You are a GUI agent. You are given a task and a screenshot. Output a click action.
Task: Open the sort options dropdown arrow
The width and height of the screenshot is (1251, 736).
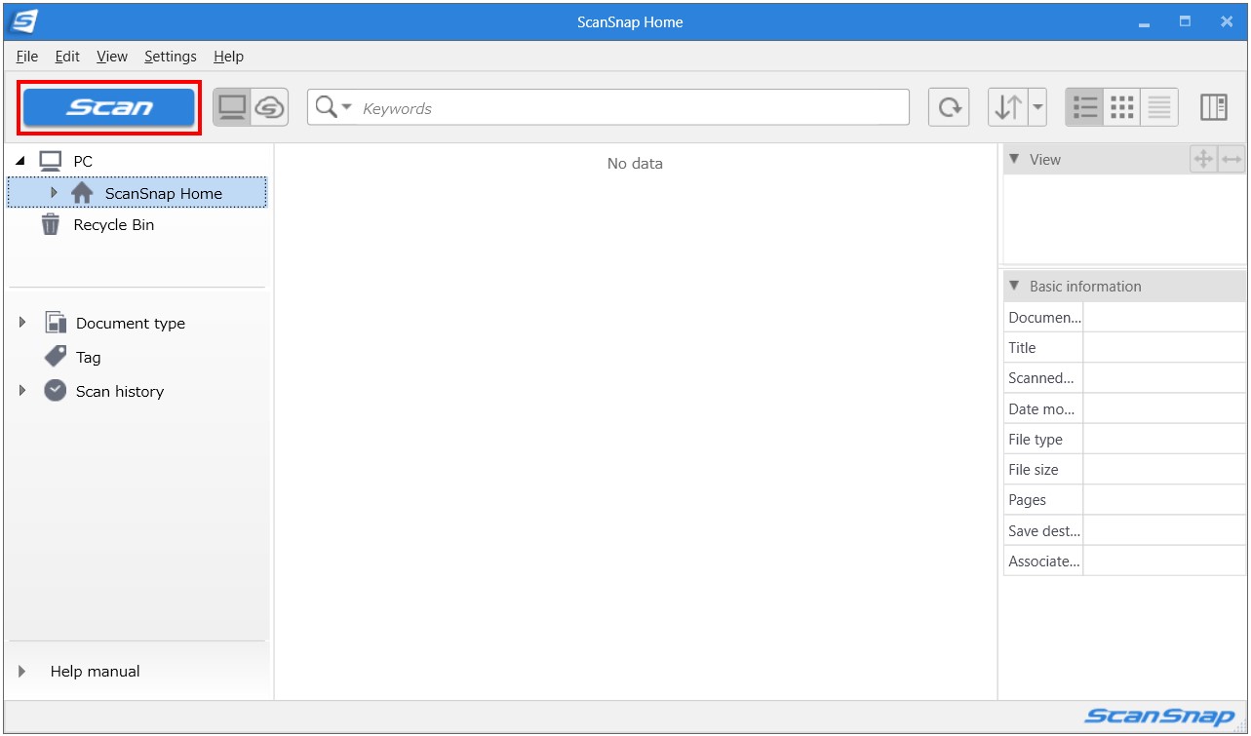coord(1037,107)
